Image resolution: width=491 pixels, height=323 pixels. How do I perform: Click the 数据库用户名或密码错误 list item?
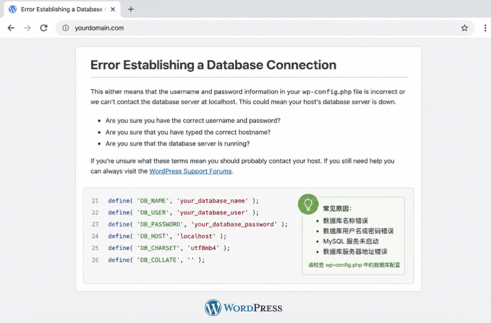(358, 231)
